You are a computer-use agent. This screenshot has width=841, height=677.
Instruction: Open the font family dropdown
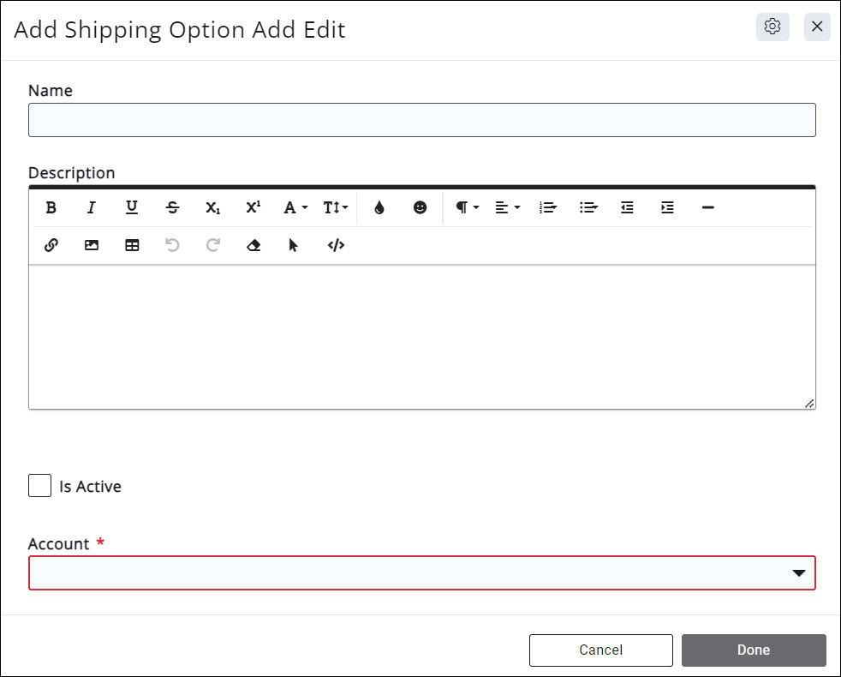(295, 207)
